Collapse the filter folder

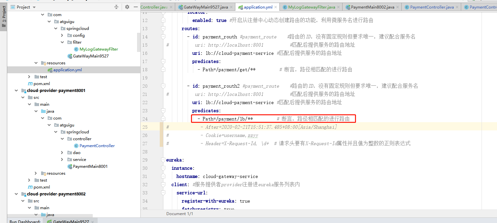(x=62, y=42)
